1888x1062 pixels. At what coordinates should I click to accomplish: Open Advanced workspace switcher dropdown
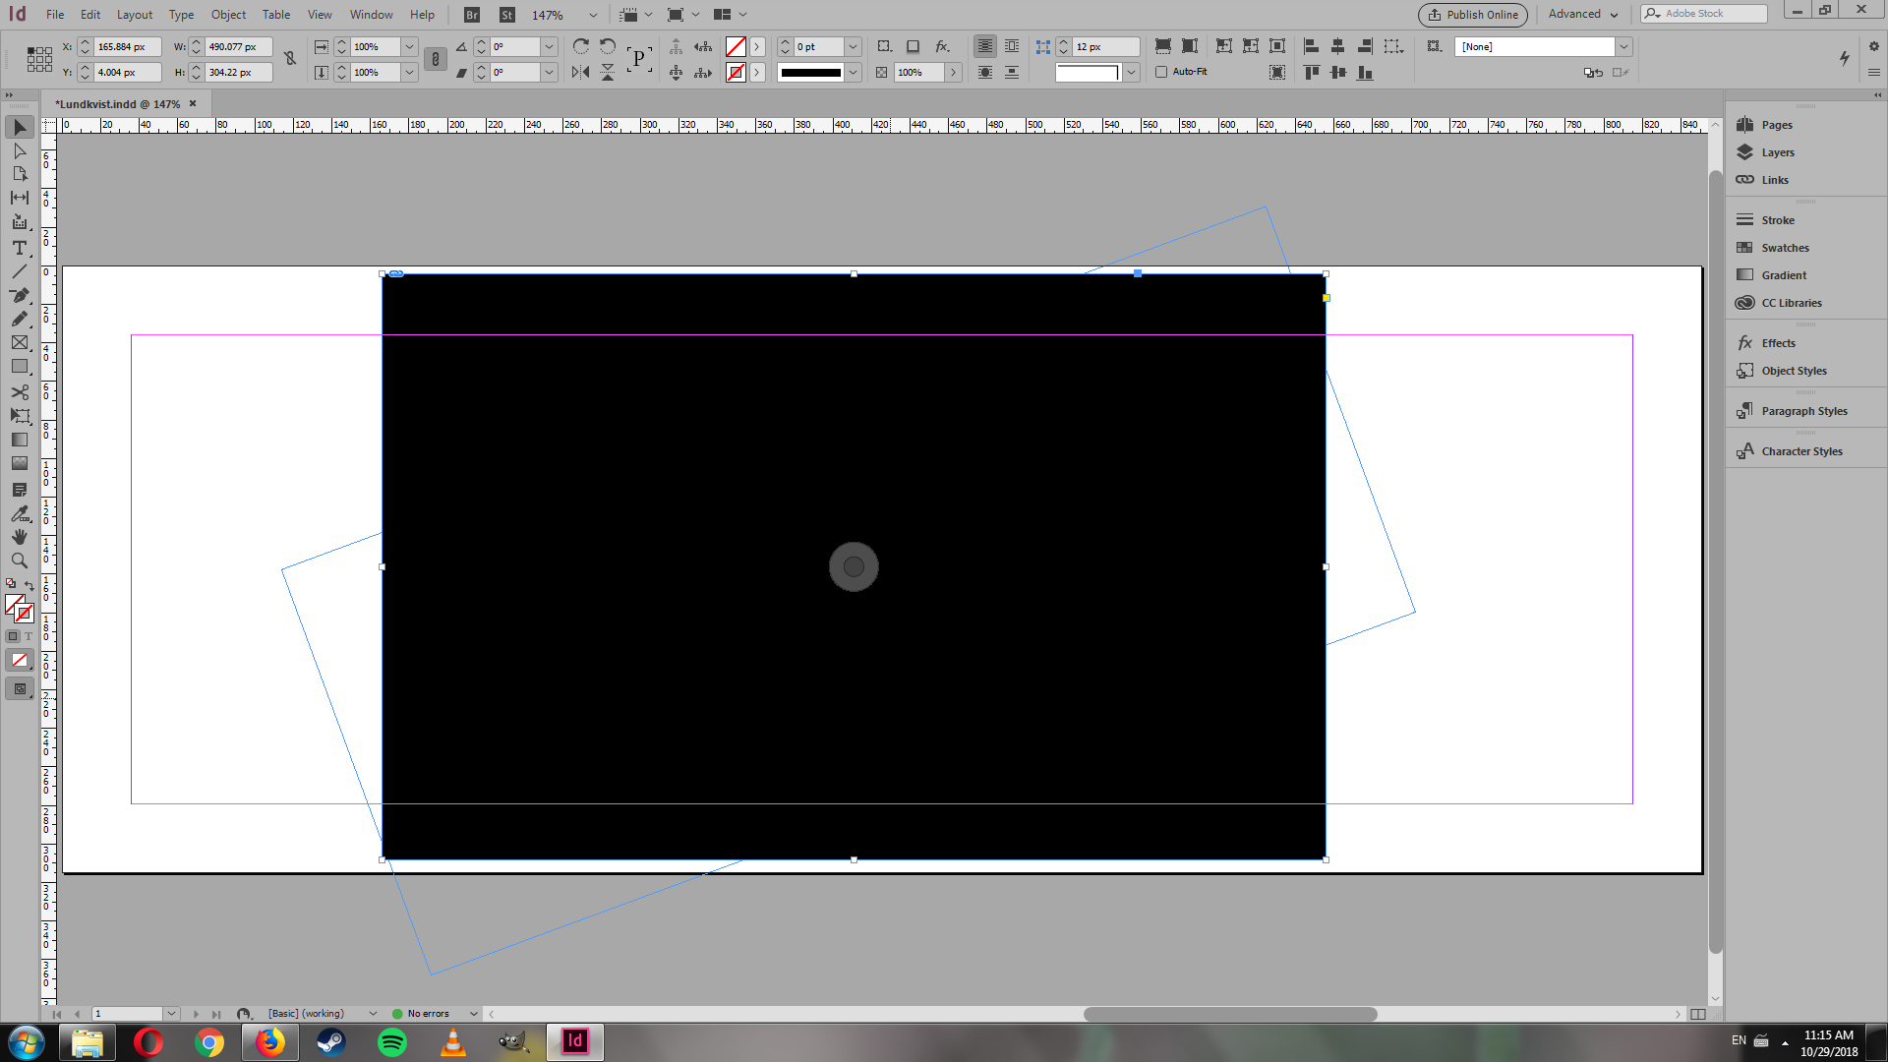pos(1583,14)
